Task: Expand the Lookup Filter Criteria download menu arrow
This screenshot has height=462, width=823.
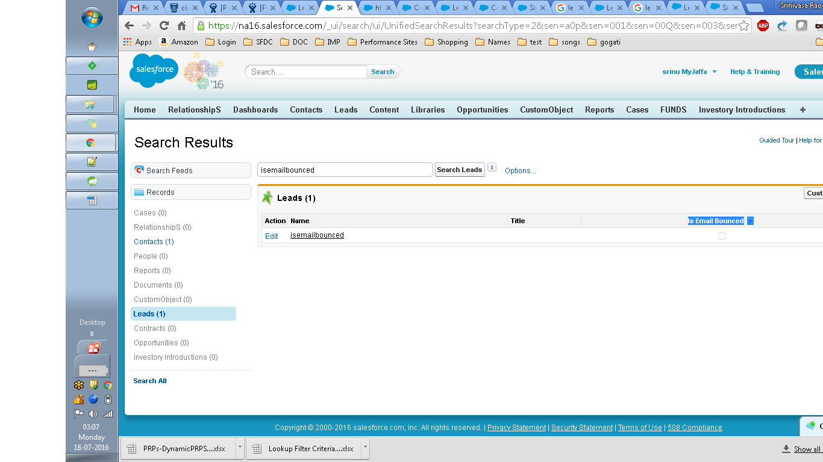Action: (x=365, y=448)
